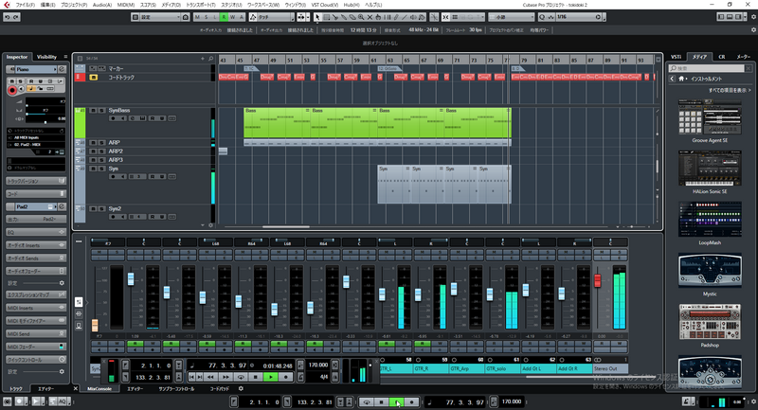
Task: Click tempo 170.000 in bottom transport bar
Action: point(512,401)
